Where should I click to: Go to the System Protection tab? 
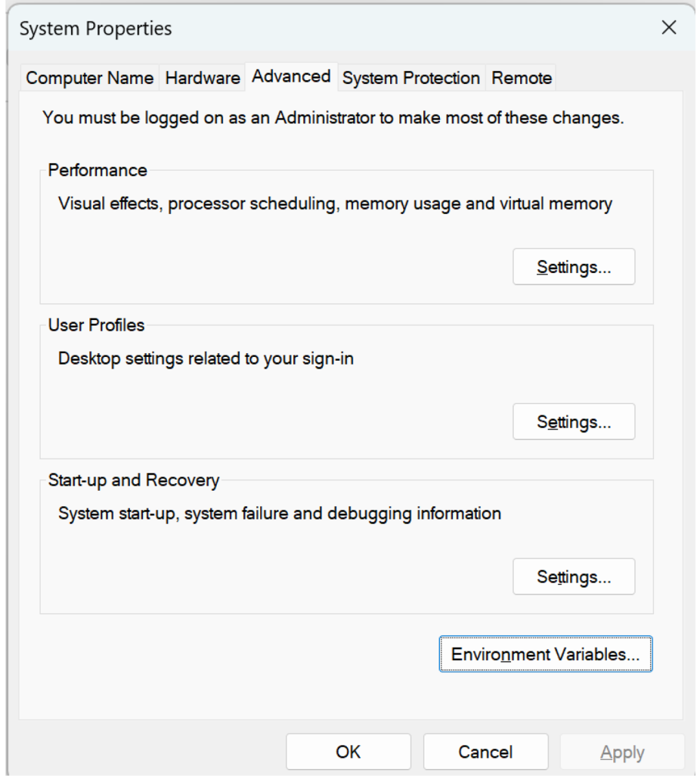411,78
